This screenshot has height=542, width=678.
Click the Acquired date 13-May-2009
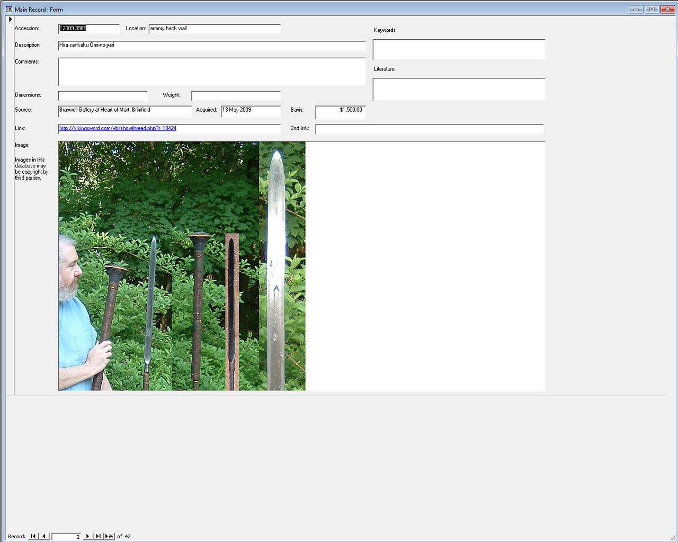pyautogui.click(x=251, y=111)
